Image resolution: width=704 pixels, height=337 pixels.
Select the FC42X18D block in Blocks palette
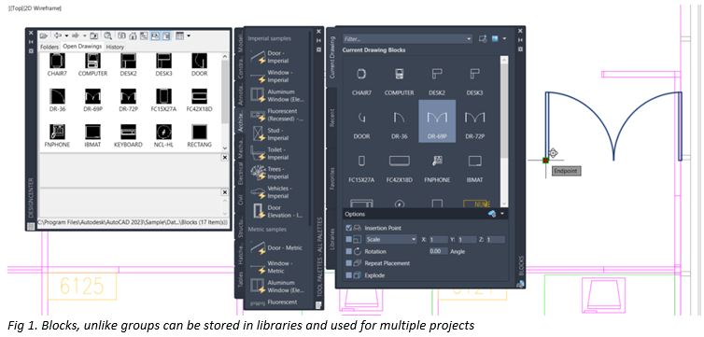[399, 167]
